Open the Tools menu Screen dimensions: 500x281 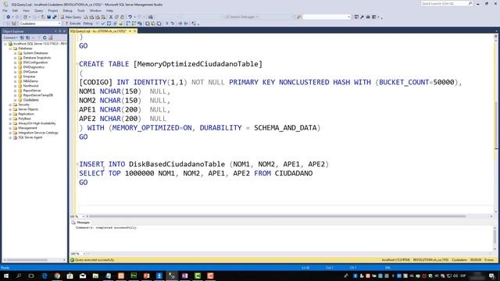pos(81,10)
